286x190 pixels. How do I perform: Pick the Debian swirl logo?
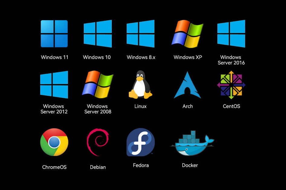coord(98,142)
